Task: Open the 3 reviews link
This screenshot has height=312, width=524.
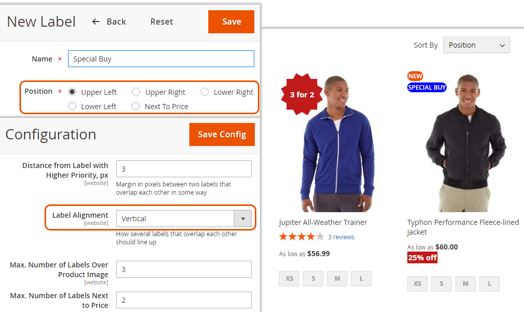Action: pos(341,237)
